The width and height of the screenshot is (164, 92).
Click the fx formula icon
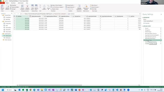(21, 14)
